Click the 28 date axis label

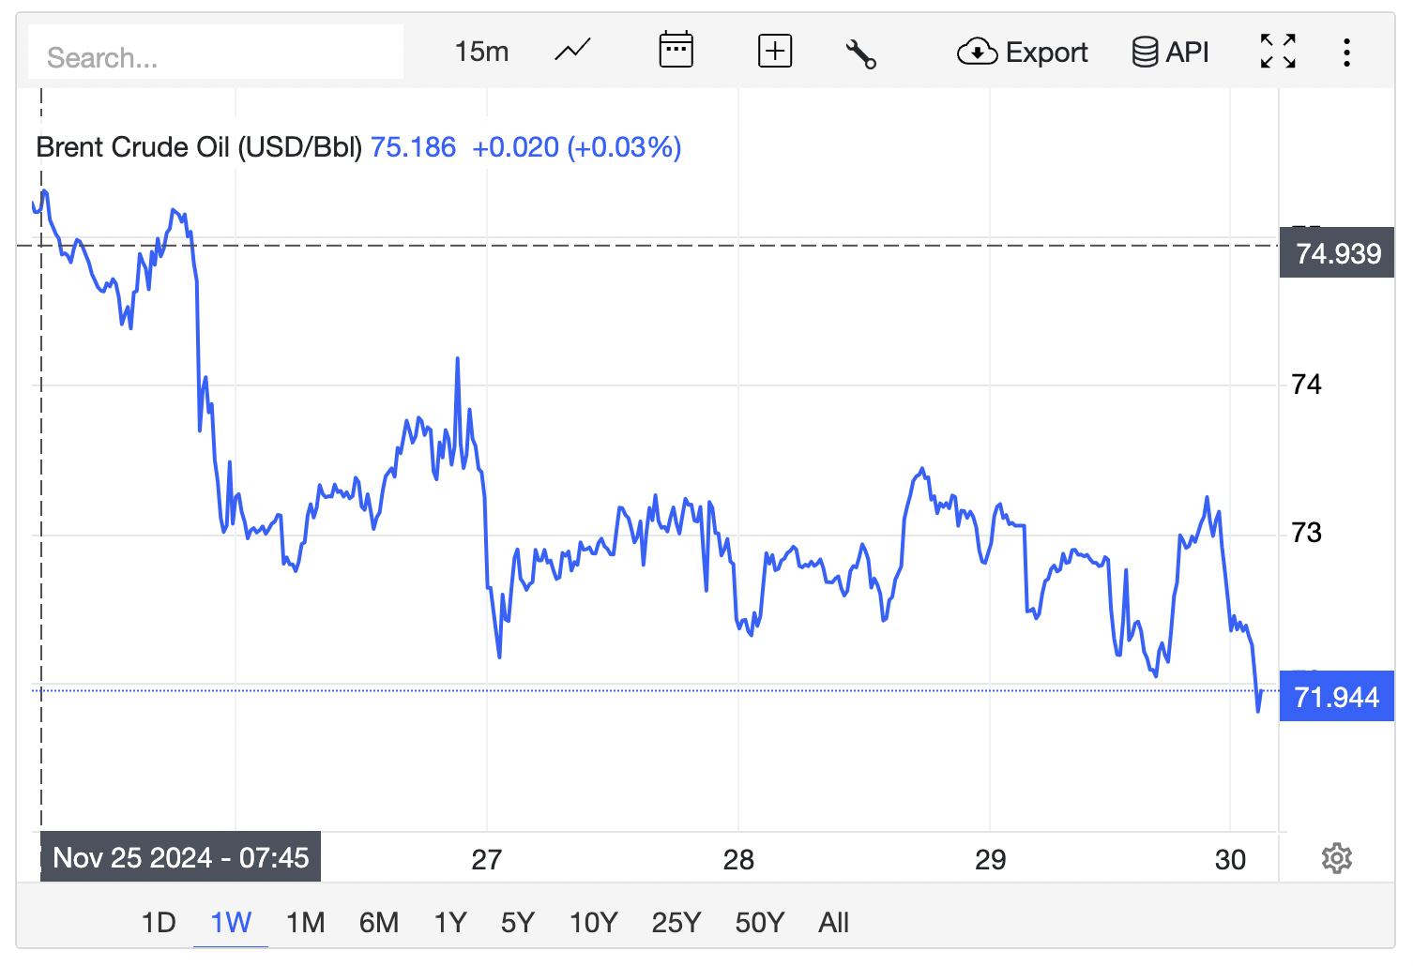click(738, 860)
